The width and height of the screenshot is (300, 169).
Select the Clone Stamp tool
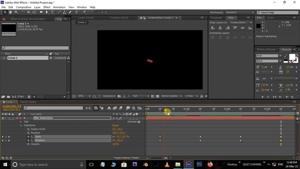[65, 12]
